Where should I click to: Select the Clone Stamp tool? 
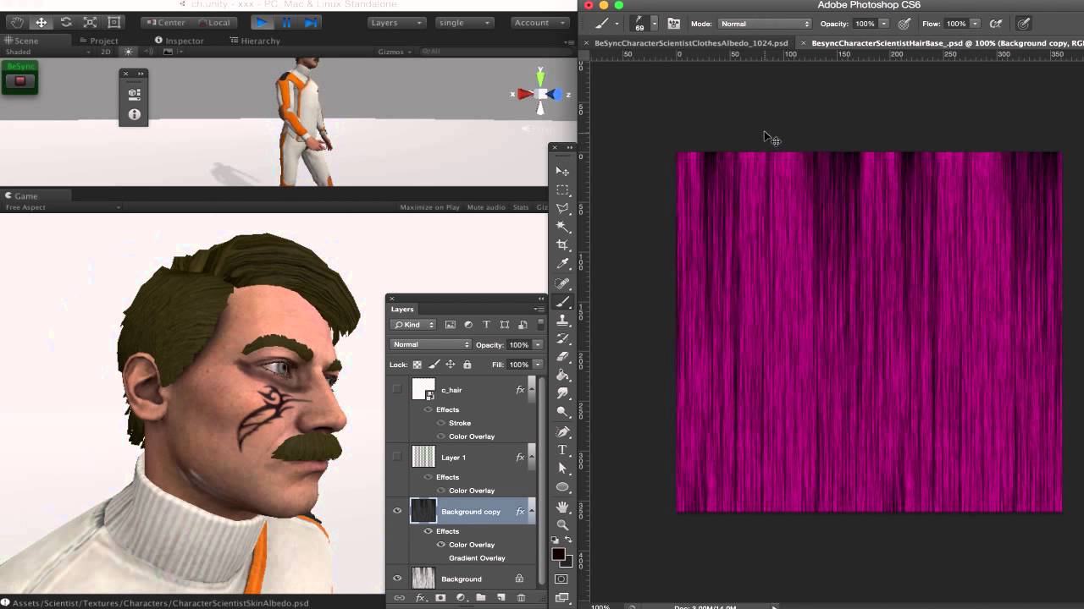[x=562, y=321]
